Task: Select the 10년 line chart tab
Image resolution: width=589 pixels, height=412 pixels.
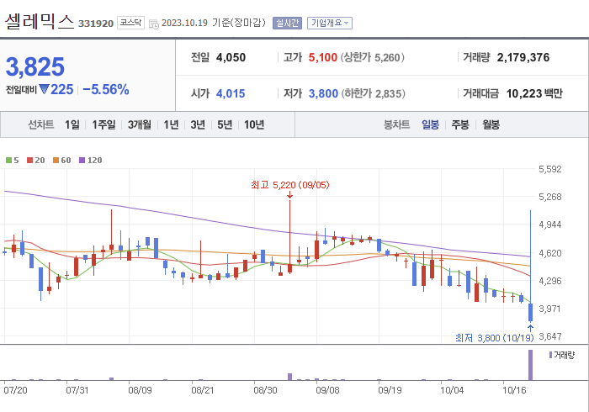Action: pyautogui.click(x=254, y=124)
